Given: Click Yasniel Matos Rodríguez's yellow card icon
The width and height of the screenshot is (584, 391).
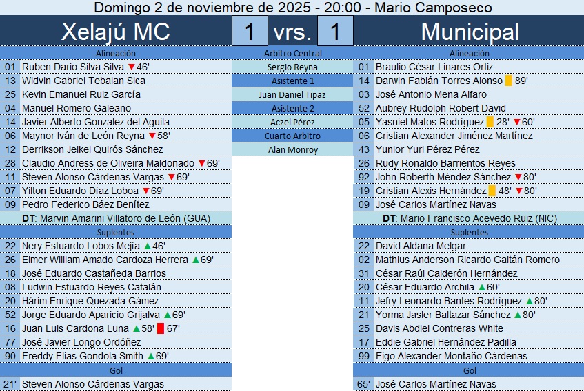Looking at the screenshot, I should pyautogui.click(x=490, y=122).
